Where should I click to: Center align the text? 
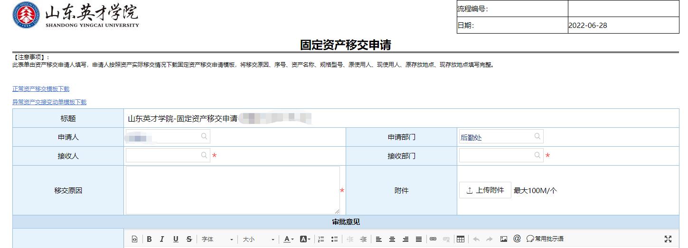pyautogui.click(x=392, y=239)
